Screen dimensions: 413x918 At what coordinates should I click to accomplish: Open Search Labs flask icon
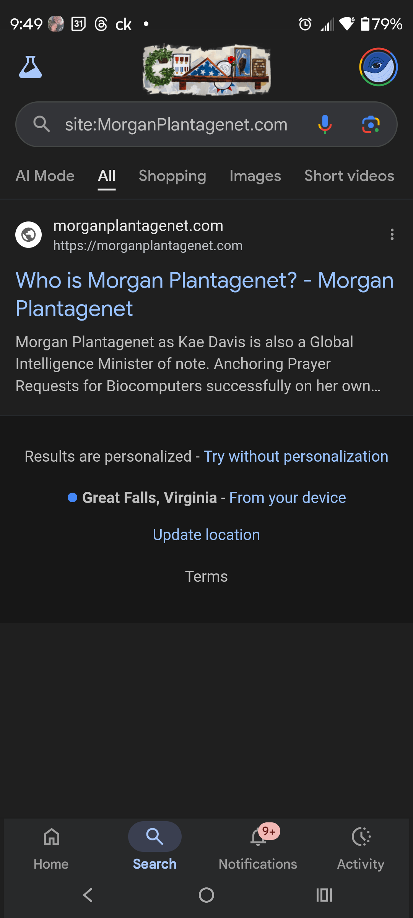(31, 67)
